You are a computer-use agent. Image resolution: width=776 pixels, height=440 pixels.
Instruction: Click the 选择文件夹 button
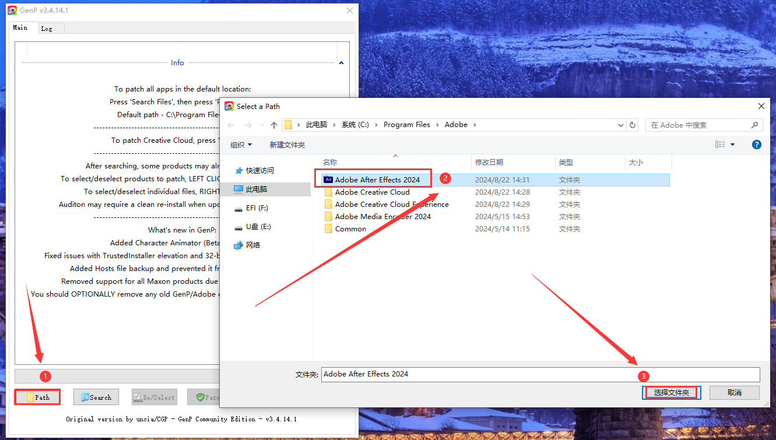pos(671,393)
